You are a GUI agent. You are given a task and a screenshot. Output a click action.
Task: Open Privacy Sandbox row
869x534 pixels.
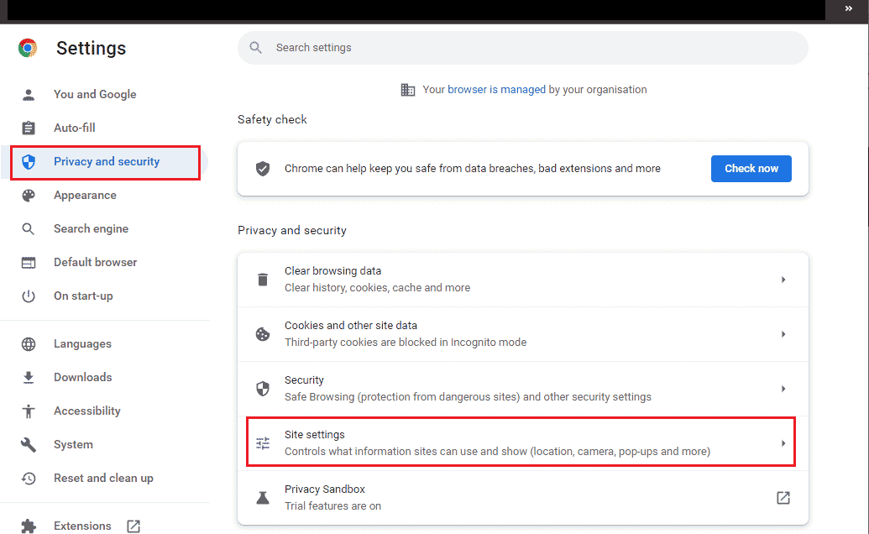tap(522, 498)
